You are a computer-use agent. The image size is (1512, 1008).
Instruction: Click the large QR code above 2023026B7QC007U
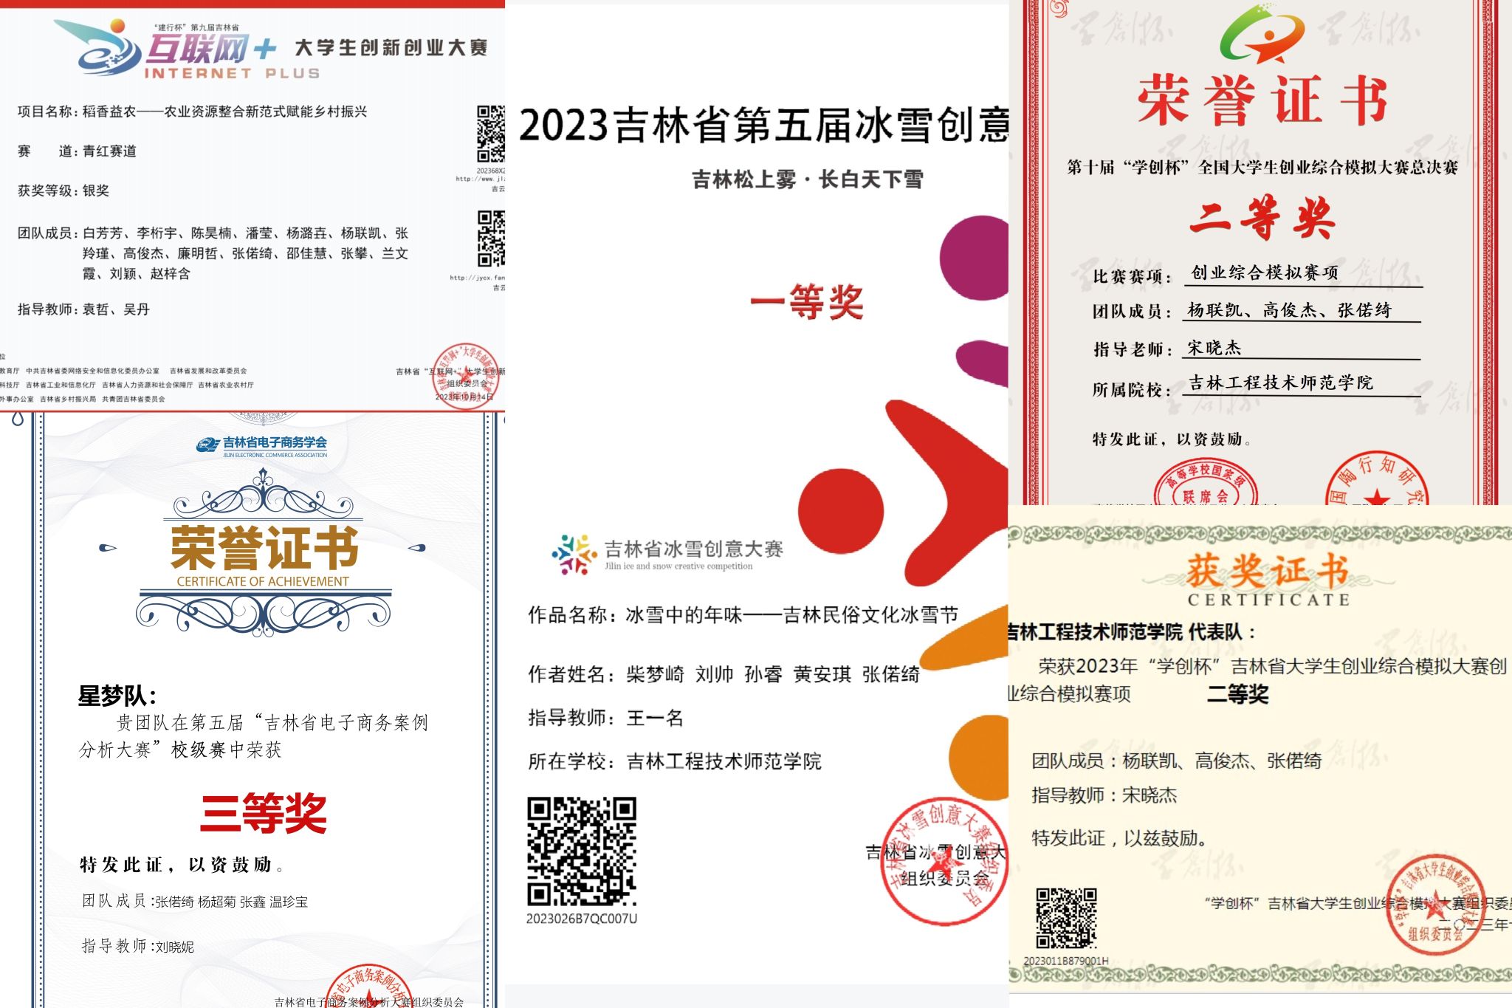tap(582, 851)
